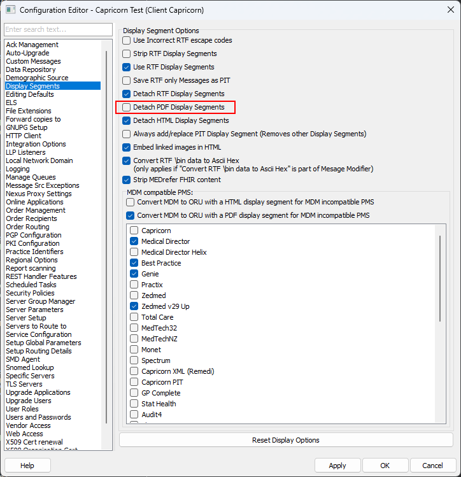Image resolution: width=461 pixels, height=477 pixels.
Task: Click the Reset Display Options button
Action: point(286,440)
